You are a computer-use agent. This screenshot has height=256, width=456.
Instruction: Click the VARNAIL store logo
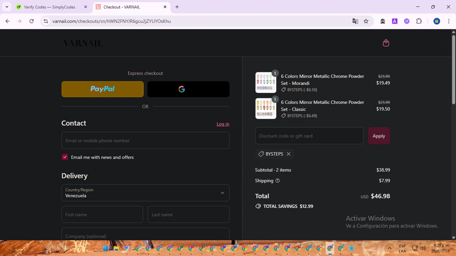tap(83, 43)
